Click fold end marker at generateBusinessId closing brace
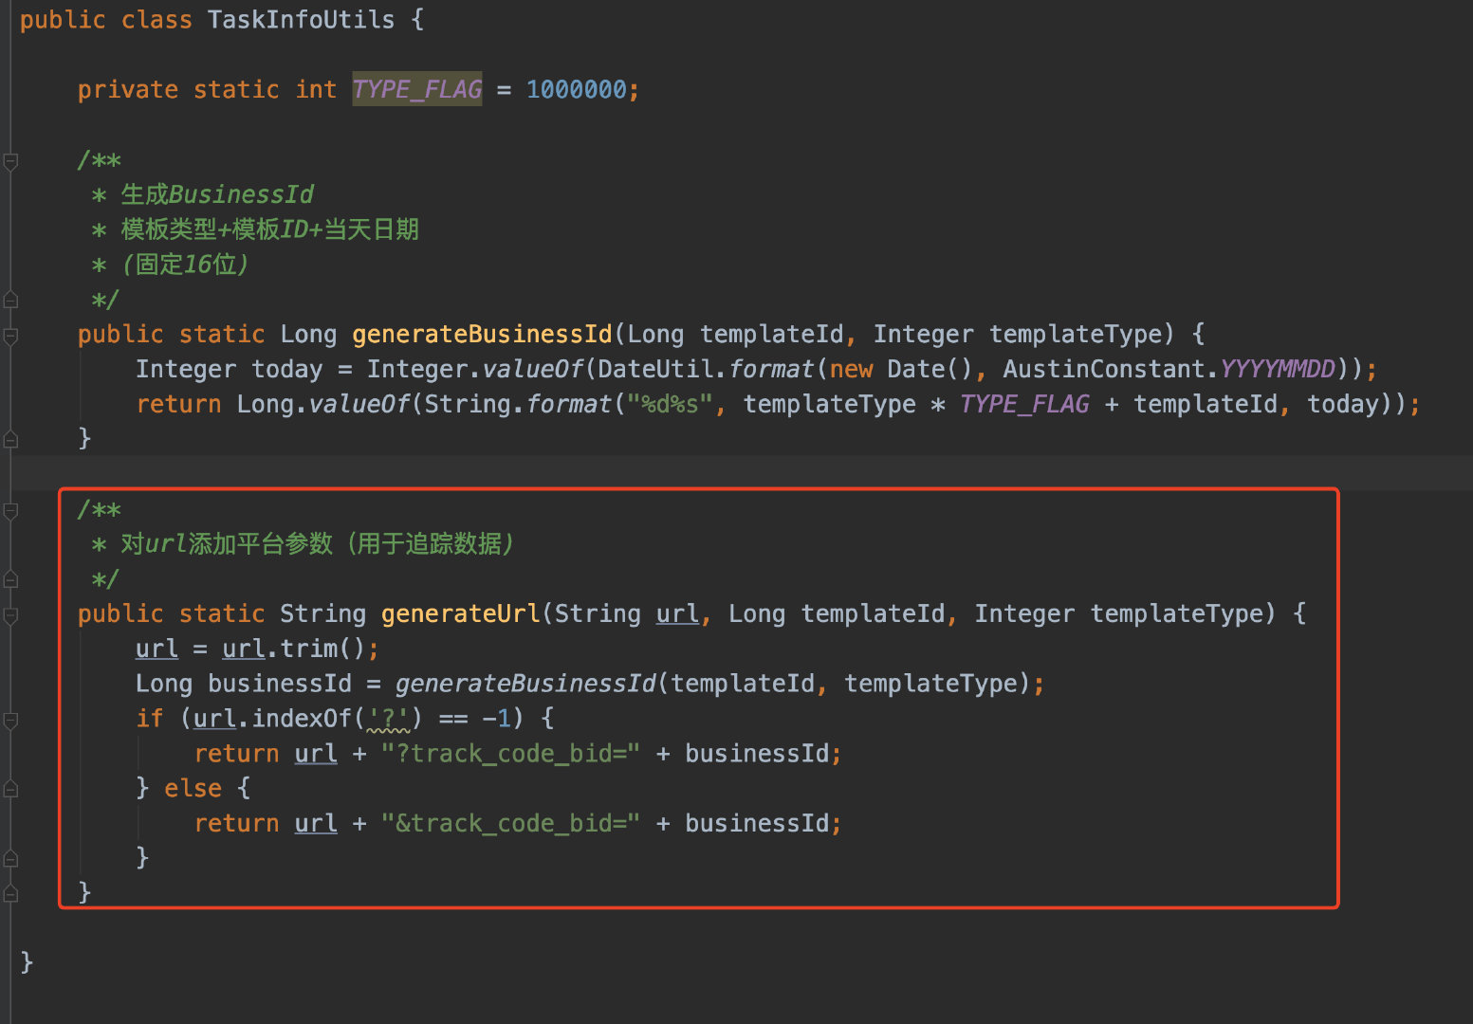 [10, 440]
